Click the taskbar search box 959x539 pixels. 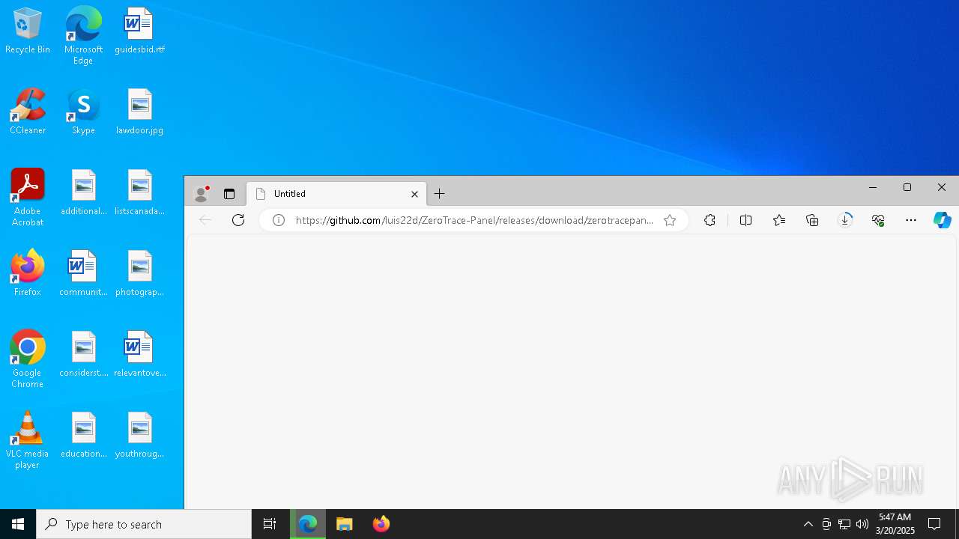click(144, 524)
